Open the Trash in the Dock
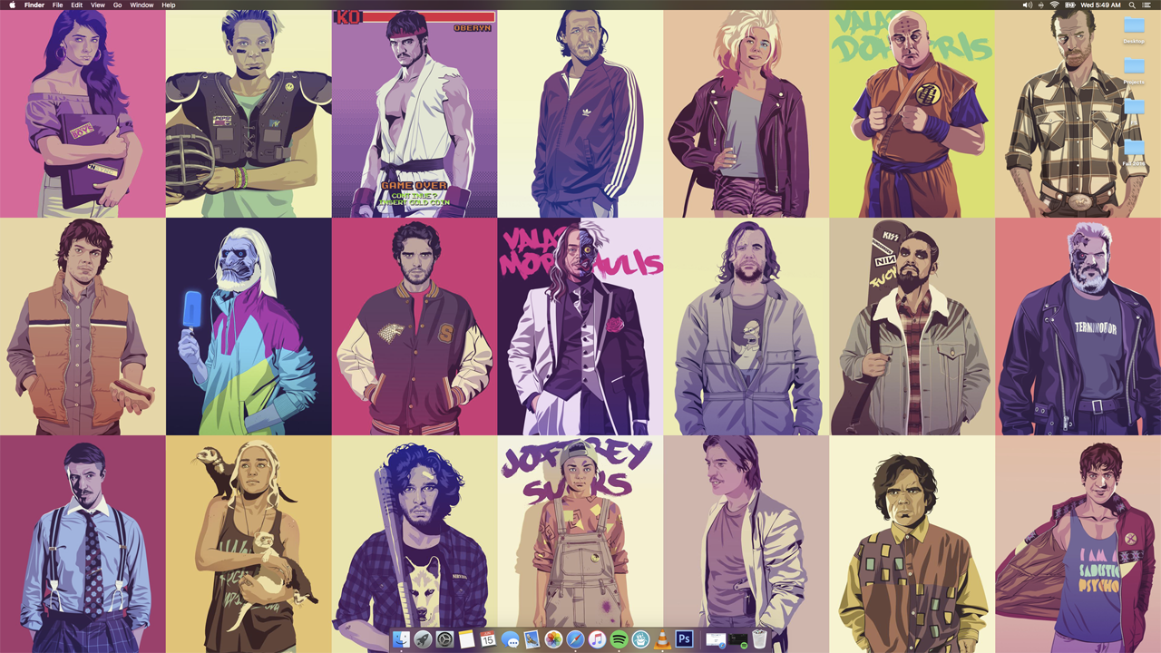 pyautogui.click(x=760, y=639)
